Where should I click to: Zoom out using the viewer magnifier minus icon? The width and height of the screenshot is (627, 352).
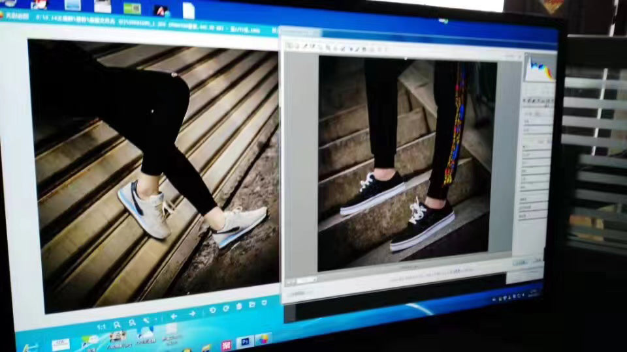pyautogui.click(x=132, y=321)
